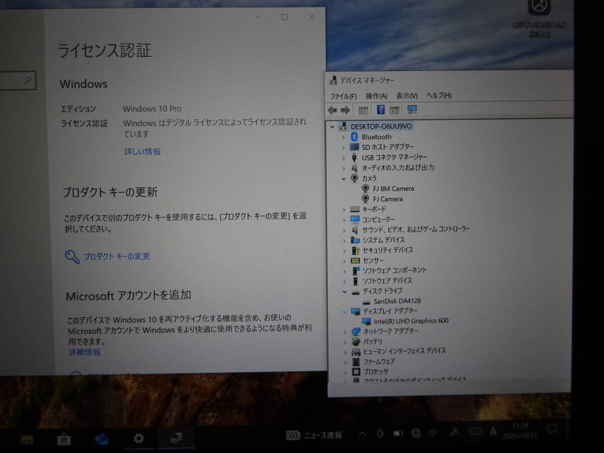Image resolution: width=604 pixels, height=453 pixels.
Task: Open the ファイル(F) menu
Action: pos(343,96)
